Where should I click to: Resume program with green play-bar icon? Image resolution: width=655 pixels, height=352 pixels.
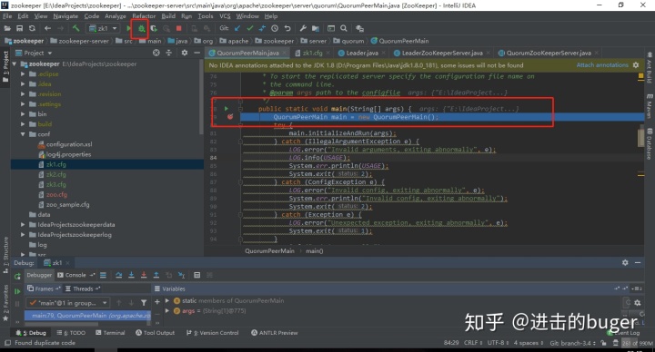click(17, 291)
